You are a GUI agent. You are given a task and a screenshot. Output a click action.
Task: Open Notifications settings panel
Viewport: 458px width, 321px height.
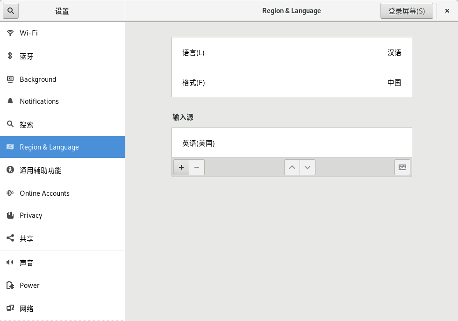click(x=62, y=101)
